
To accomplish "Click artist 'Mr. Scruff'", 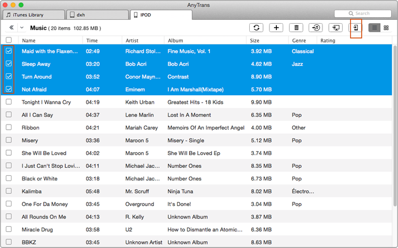I will point(137,191).
